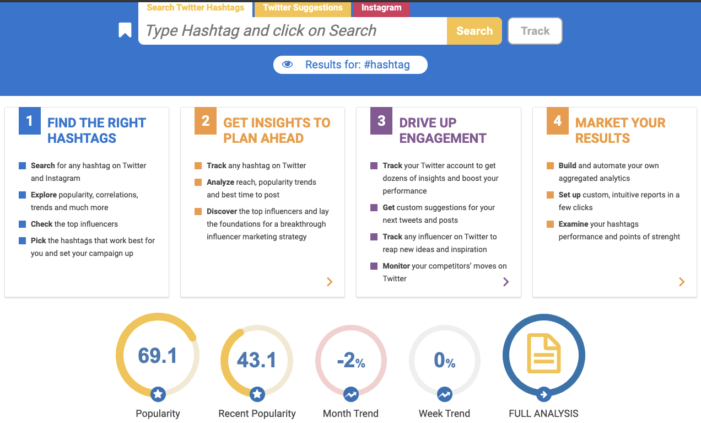
Task: Click the bookmark icon beside search field
Action: click(125, 30)
